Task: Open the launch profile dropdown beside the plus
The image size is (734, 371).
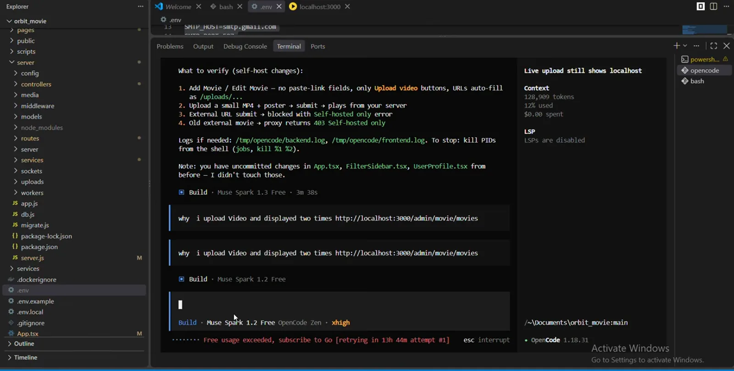Action: 685,46
